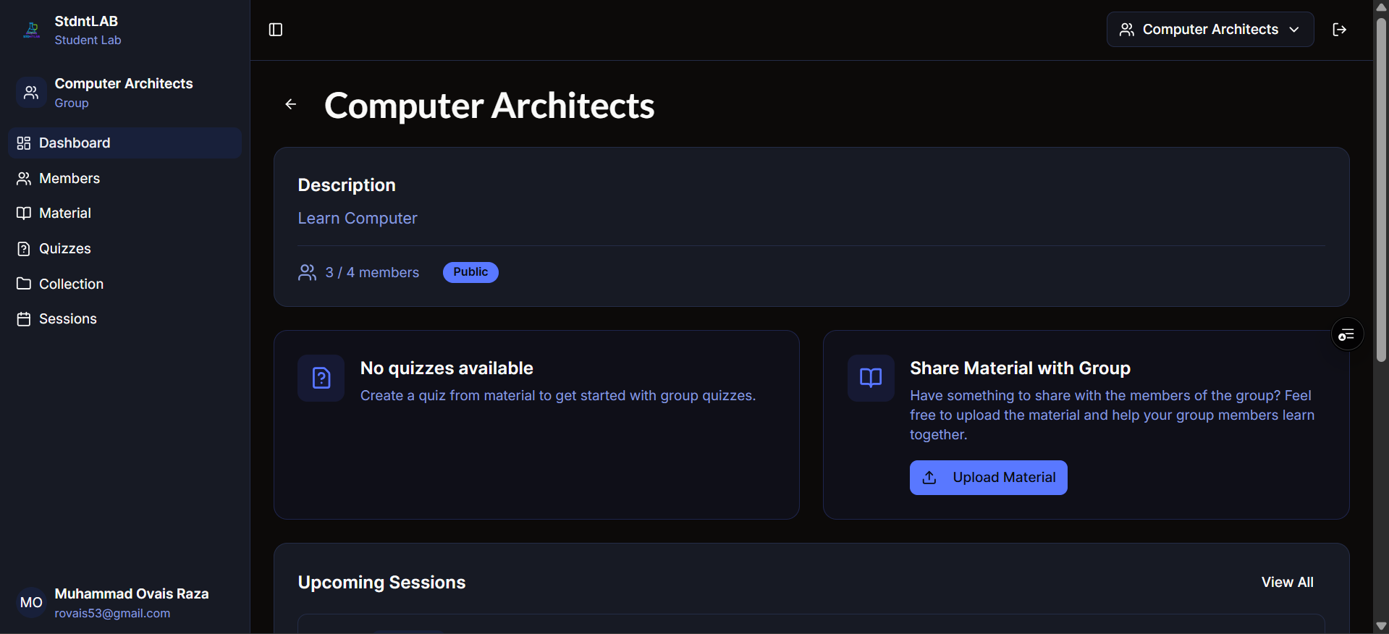Click the scrollbar down arrow
The width and height of the screenshot is (1389, 634).
tap(1381, 626)
